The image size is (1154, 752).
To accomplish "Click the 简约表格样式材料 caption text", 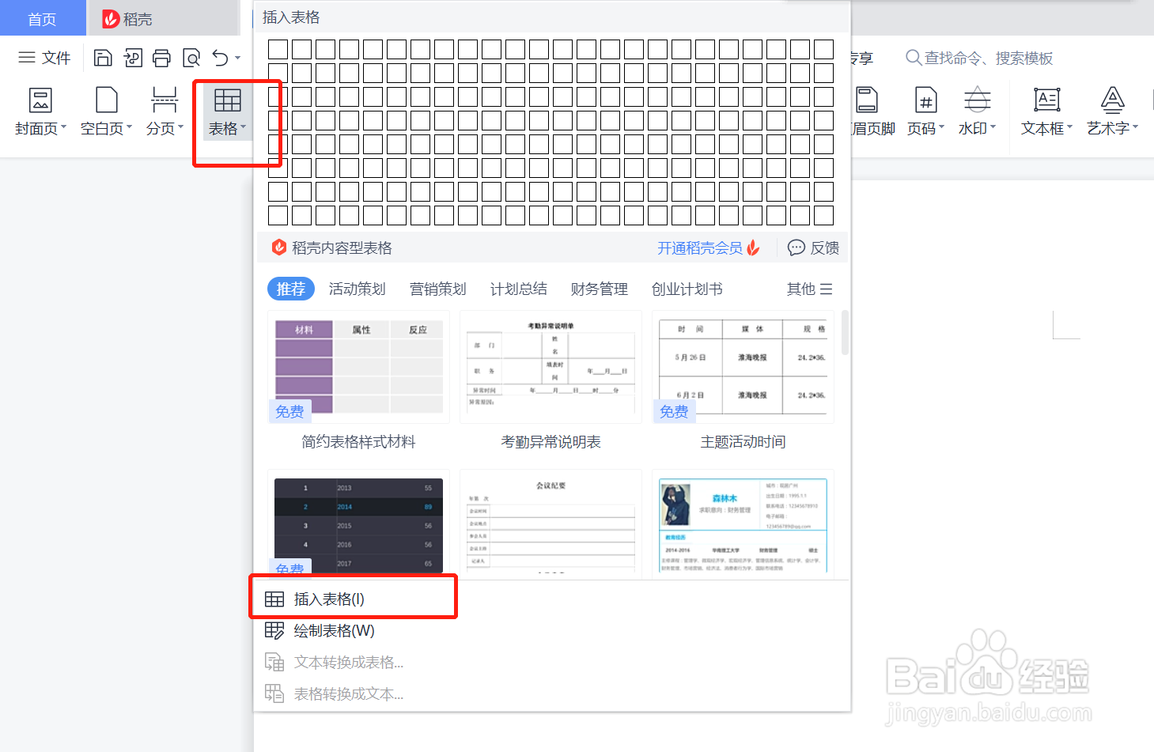I will tap(358, 441).
